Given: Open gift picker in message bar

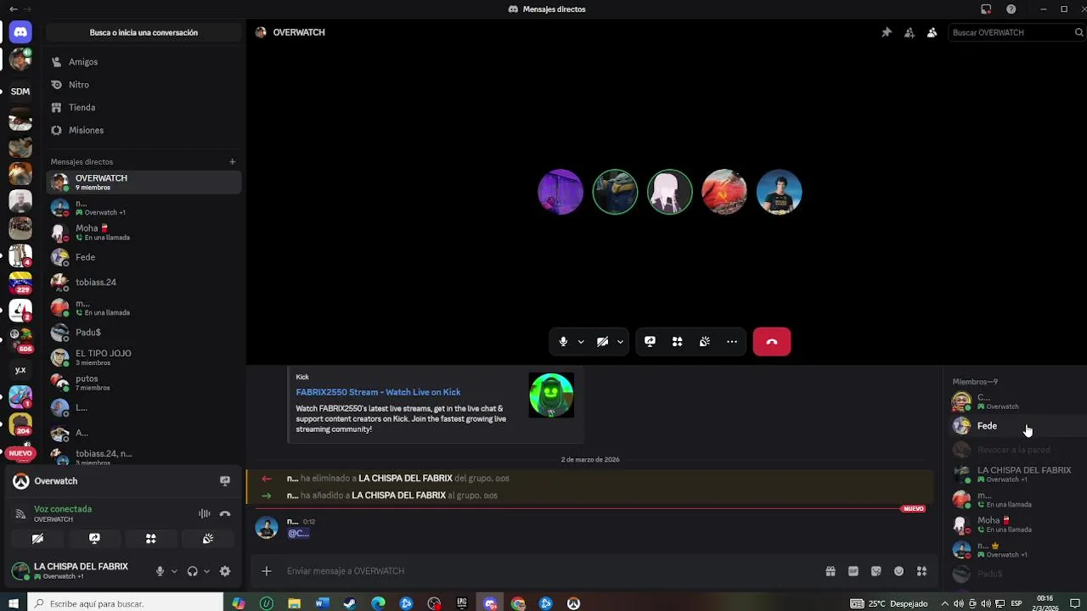Looking at the screenshot, I should (x=831, y=571).
